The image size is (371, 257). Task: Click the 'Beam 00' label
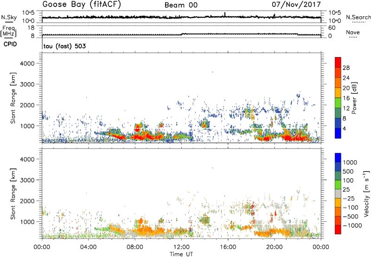coord(181,5)
